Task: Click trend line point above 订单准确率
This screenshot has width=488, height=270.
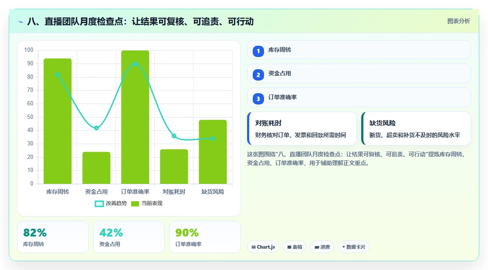Action: (135, 64)
